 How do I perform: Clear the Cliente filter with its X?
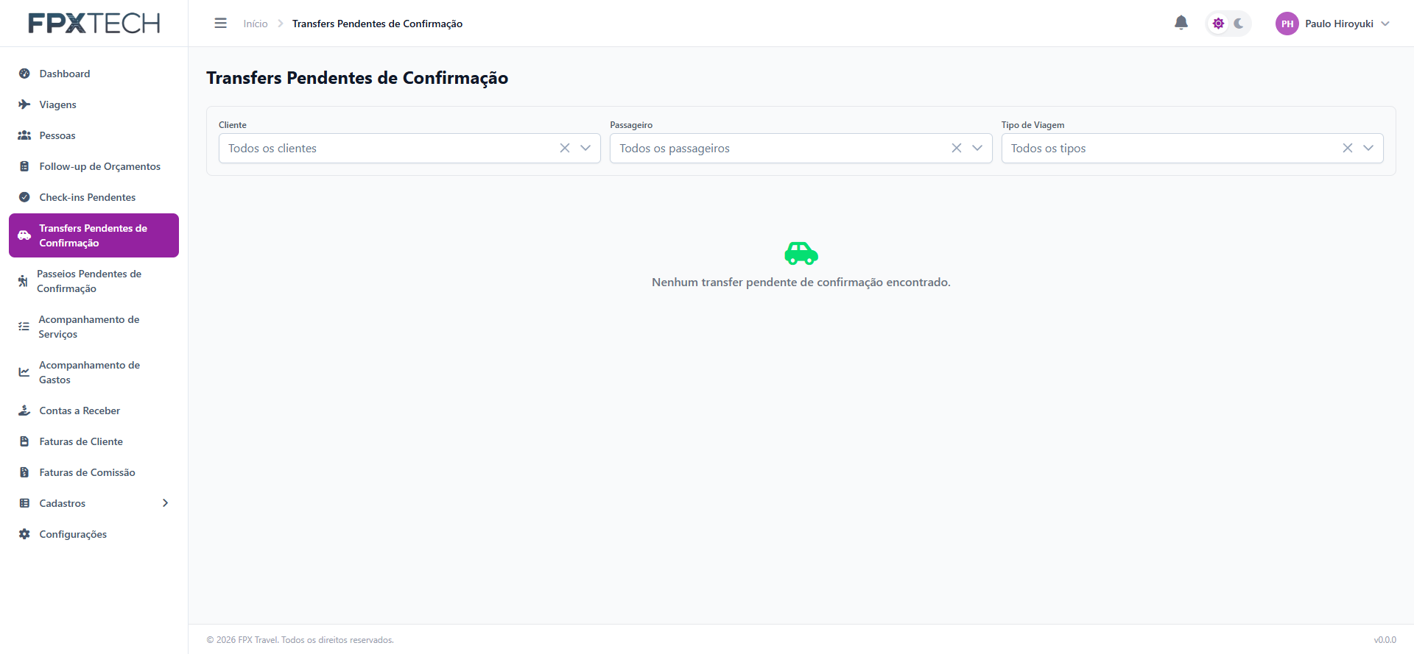pyautogui.click(x=565, y=148)
